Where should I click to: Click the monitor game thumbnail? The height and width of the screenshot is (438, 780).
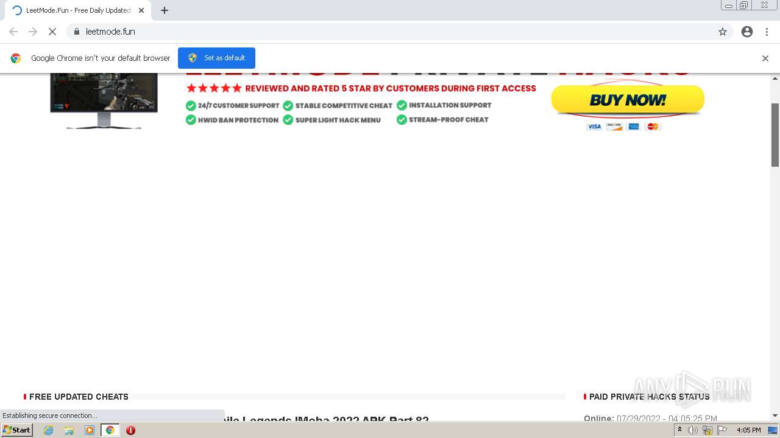(x=104, y=100)
